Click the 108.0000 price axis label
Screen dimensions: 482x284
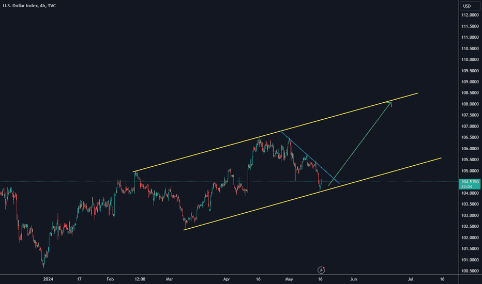click(x=470, y=104)
